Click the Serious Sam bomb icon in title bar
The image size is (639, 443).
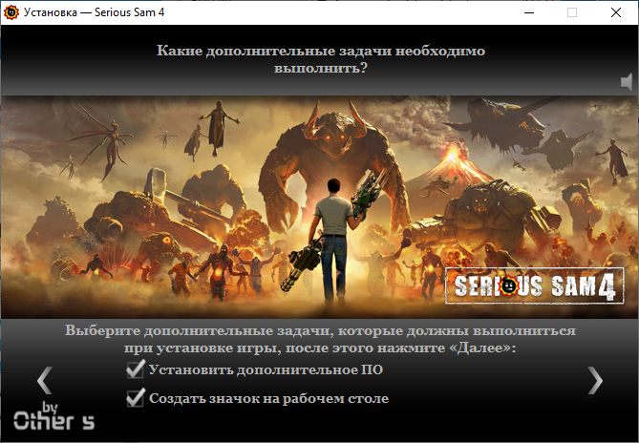point(11,12)
